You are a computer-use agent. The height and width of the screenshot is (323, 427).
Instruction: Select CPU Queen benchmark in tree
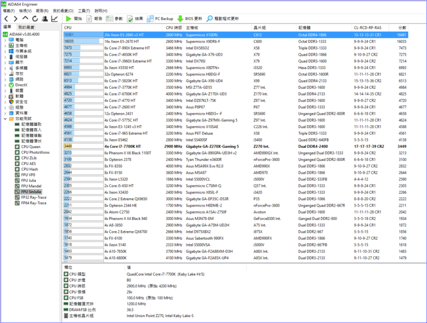pos(31,146)
